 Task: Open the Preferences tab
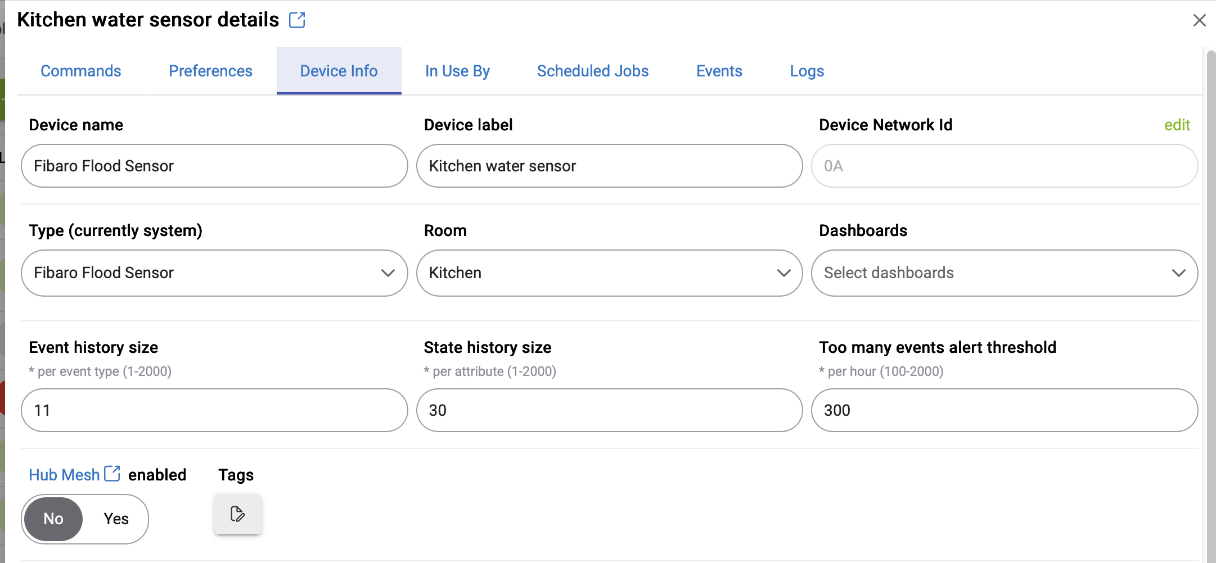coord(210,71)
